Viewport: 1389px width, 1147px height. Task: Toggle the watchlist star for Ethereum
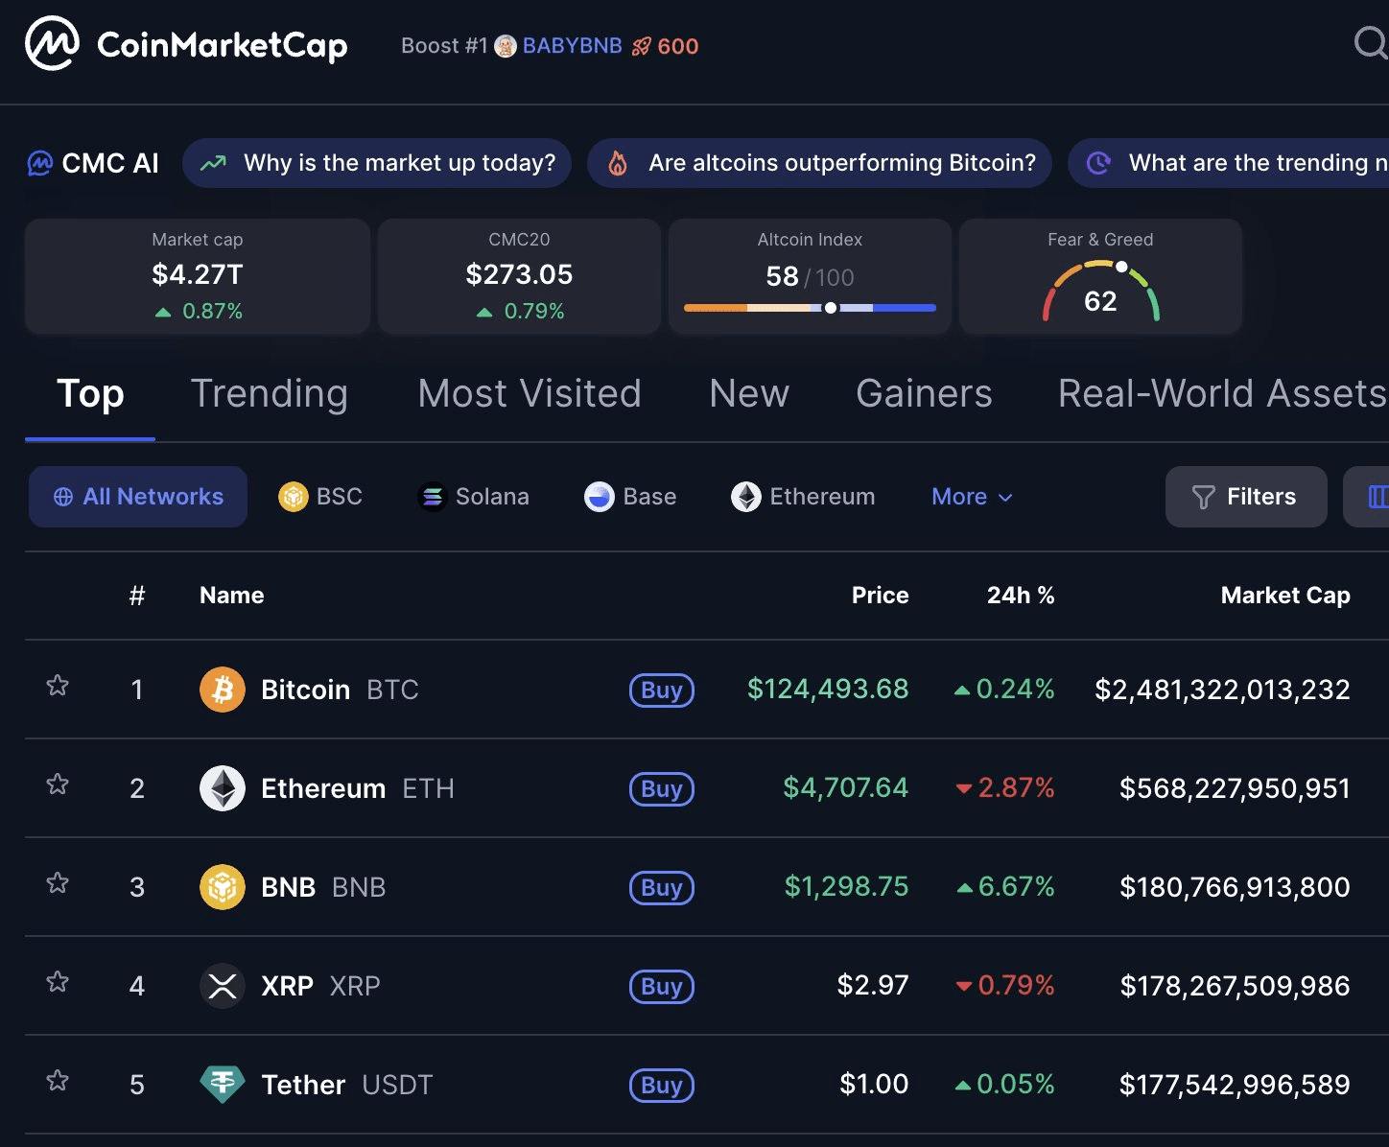coord(58,784)
